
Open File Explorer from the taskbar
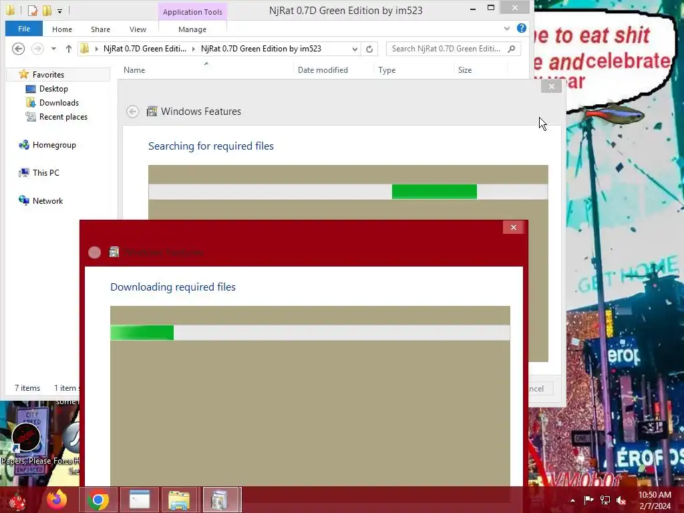[179, 500]
